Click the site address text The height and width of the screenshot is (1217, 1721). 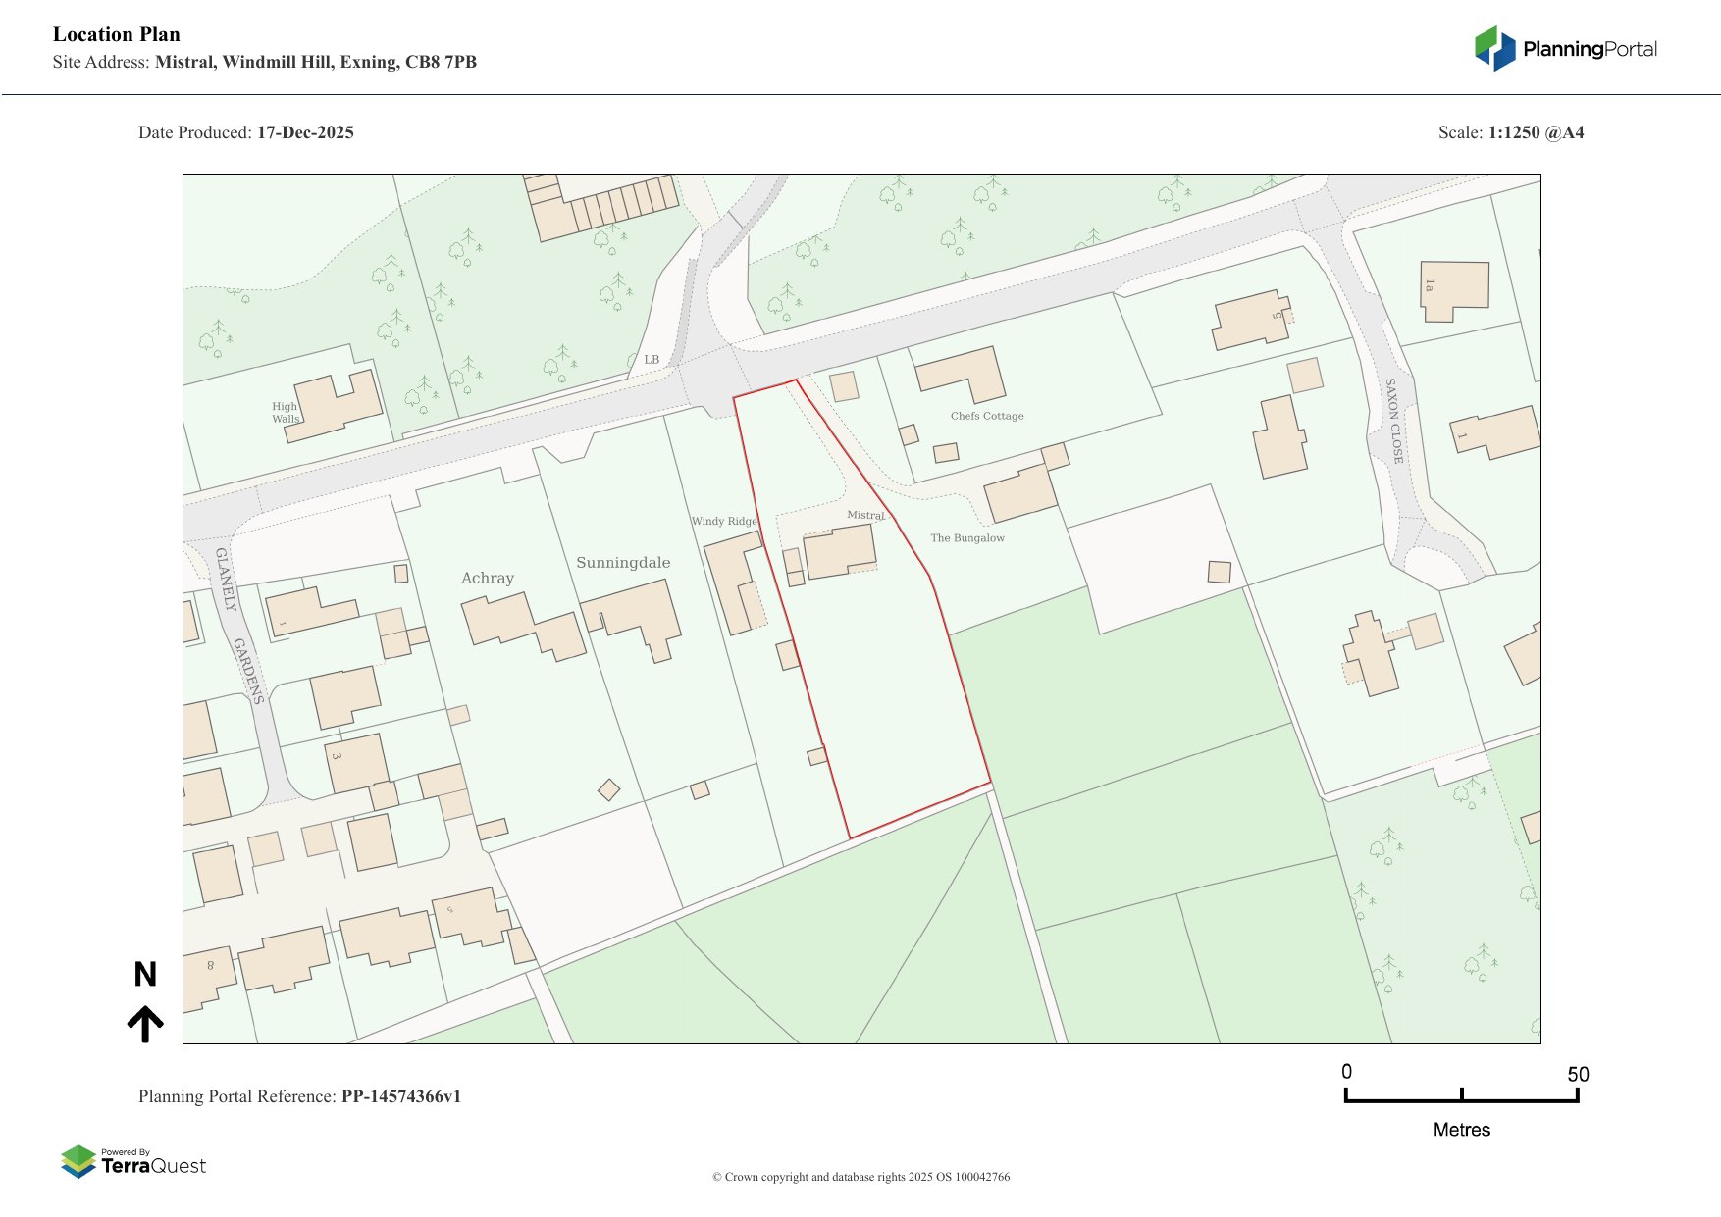pyautogui.click(x=315, y=62)
